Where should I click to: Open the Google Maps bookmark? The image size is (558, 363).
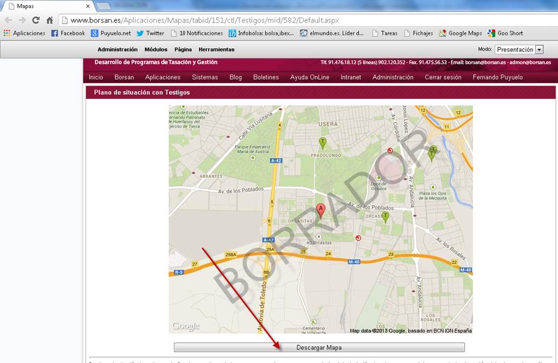click(x=460, y=33)
